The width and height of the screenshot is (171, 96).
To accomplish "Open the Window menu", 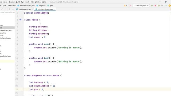I will [38, 2].
